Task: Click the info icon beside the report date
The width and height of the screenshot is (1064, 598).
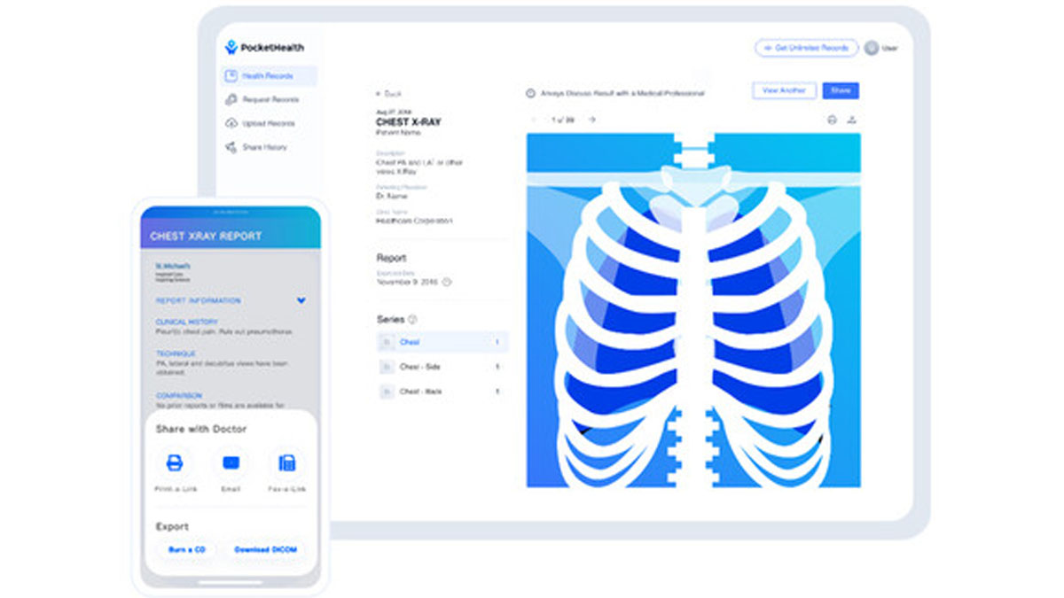Action: (447, 283)
